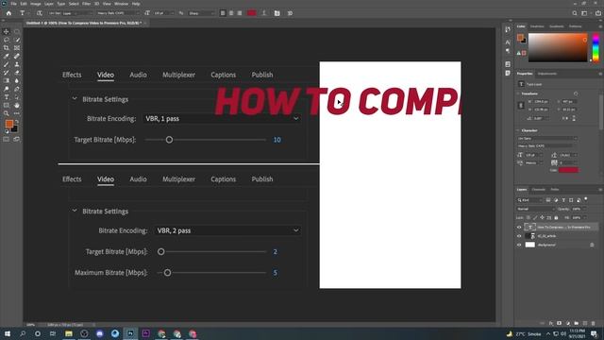Screen dimensions: 604x340
Task: Collapse the Character section in Properties
Action: point(518,130)
